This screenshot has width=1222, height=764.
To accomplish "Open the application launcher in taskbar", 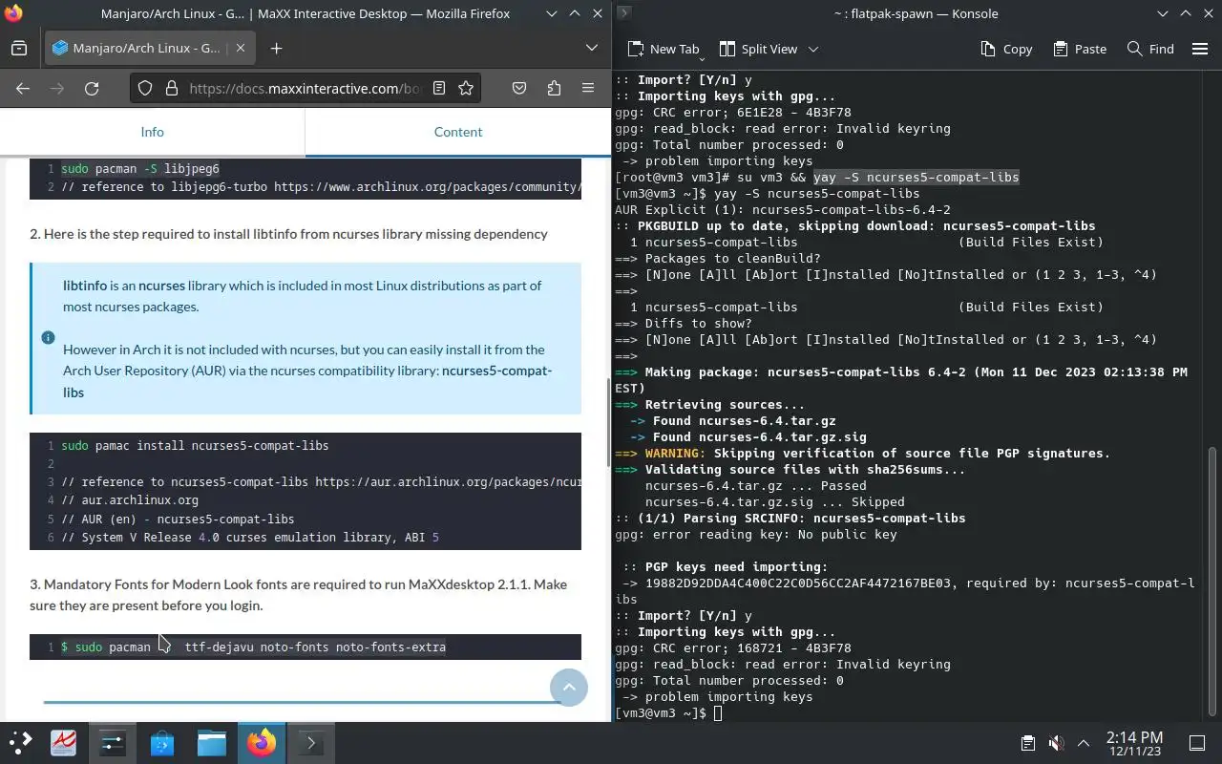I will tap(20, 742).
